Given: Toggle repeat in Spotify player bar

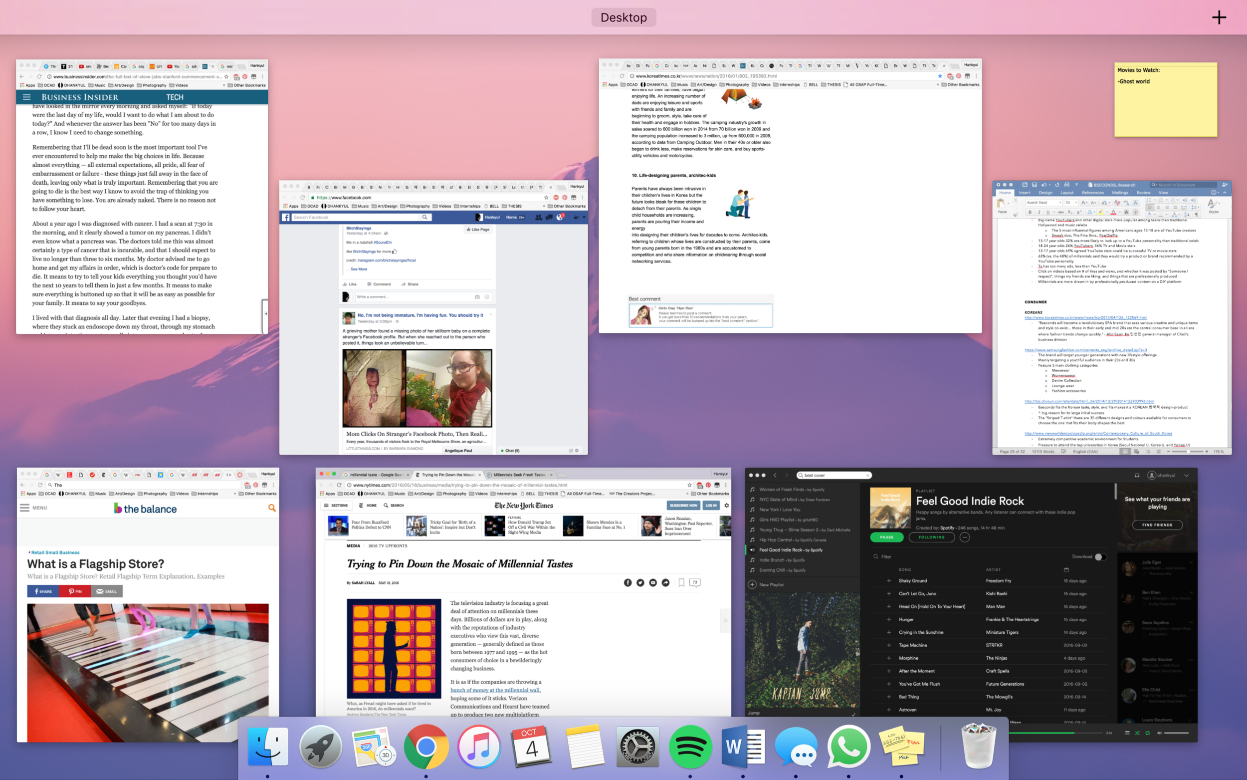Looking at the screenshot, I should (x=1148, y=733).
